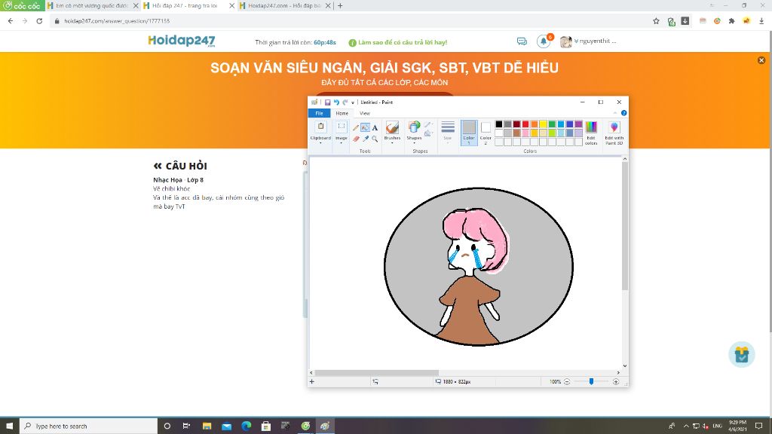
Task: Open Edit colors dialog in Paint
Action: point(591,133)
